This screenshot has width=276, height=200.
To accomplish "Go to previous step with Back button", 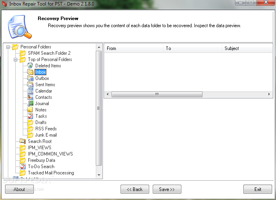I will tap(135, 189).
